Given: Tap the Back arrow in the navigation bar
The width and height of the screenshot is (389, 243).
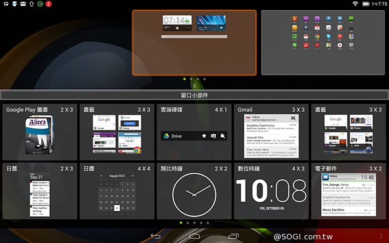Looking at the screenshot, I should coord(156,236).
